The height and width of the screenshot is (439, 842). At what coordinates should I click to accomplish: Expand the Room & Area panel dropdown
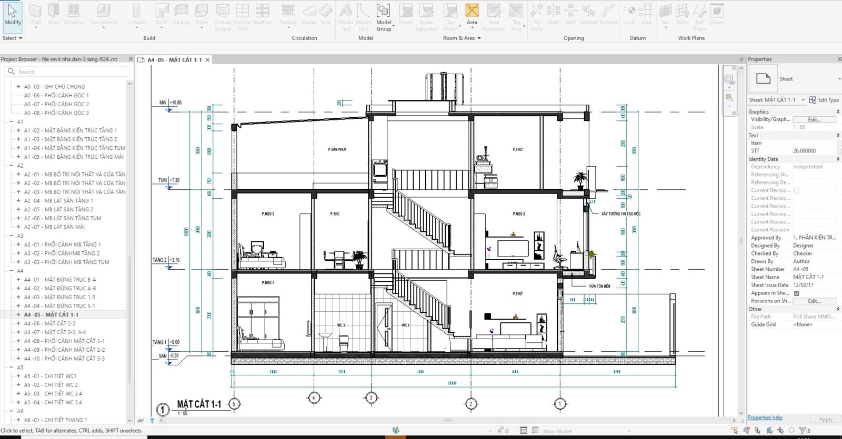462,38
